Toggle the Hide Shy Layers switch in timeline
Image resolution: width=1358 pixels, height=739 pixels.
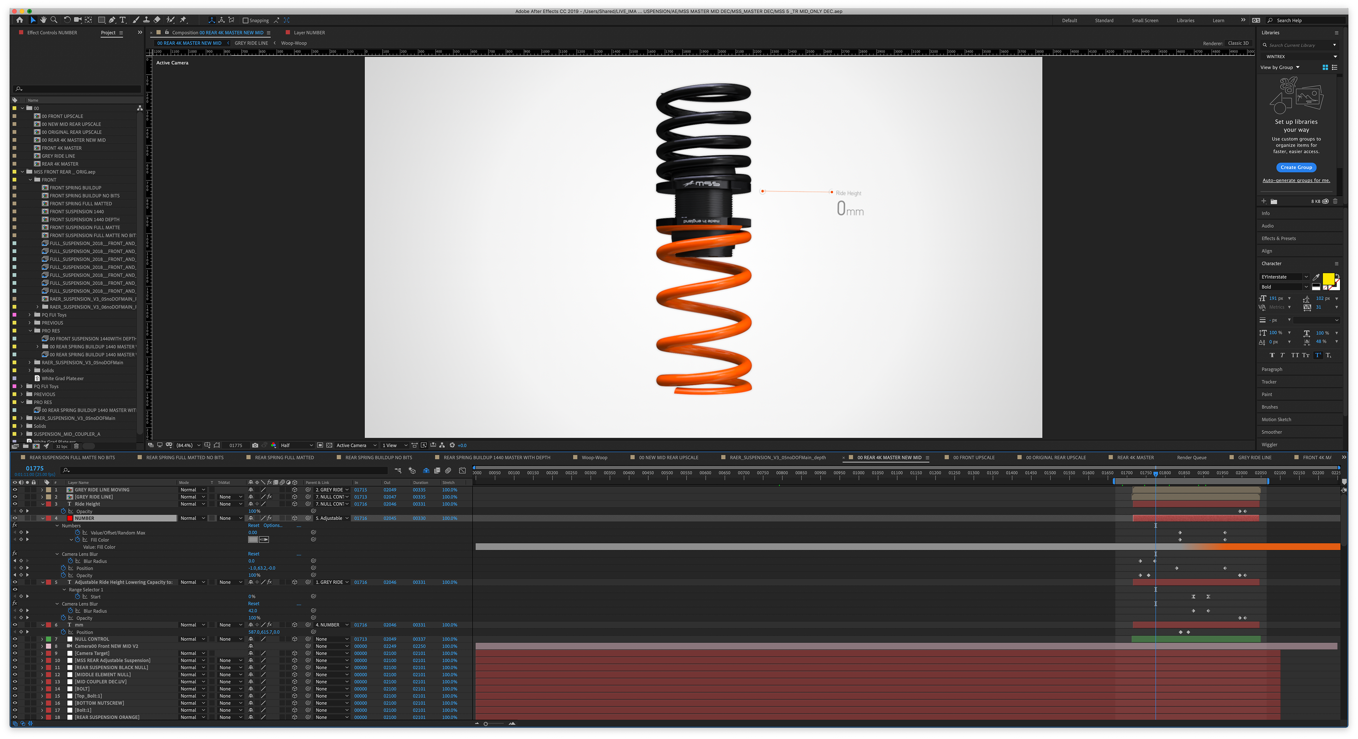tap(426, 470)
